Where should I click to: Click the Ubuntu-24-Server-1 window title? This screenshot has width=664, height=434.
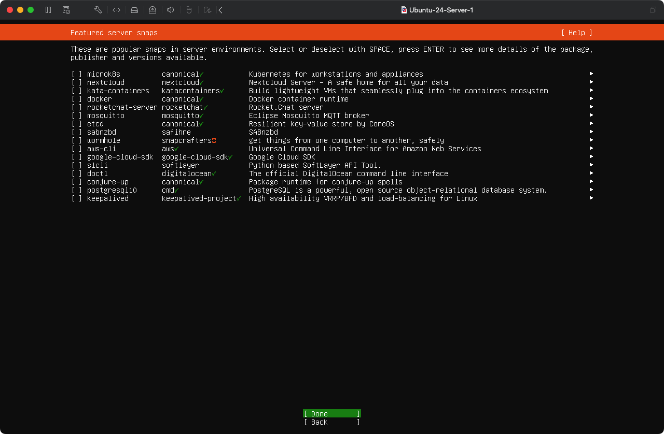click(x=441, y=10)
